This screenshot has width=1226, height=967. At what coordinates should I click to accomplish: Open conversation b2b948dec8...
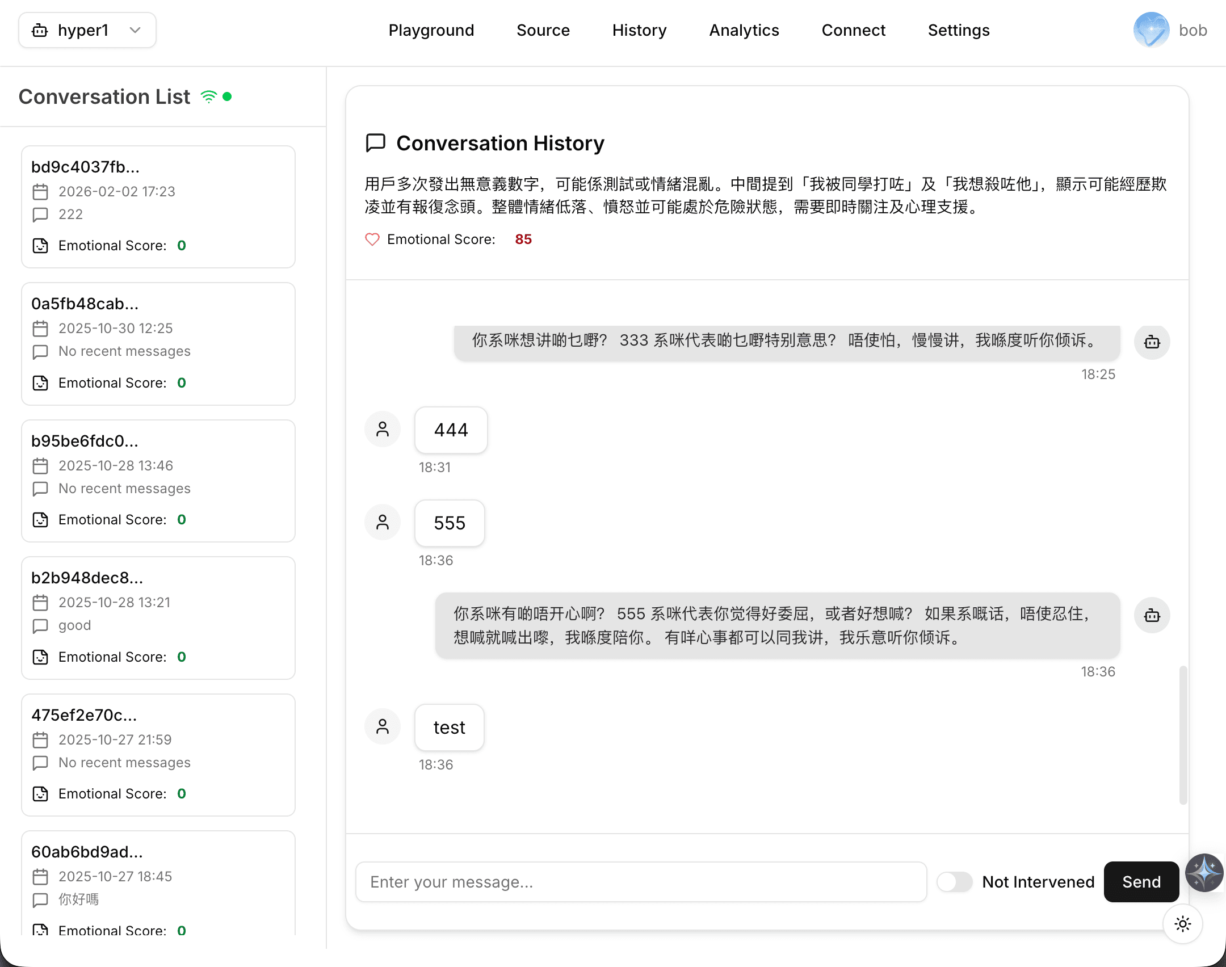tap(158, 618)
